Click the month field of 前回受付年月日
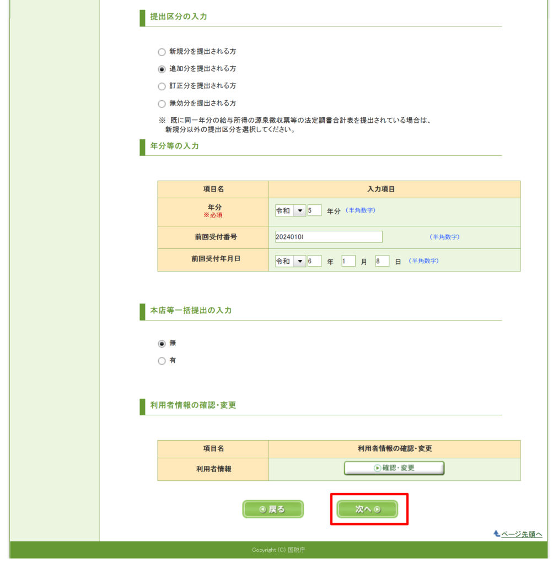The image size is (553, 564). pyautogui.click(x=348, y=261)
